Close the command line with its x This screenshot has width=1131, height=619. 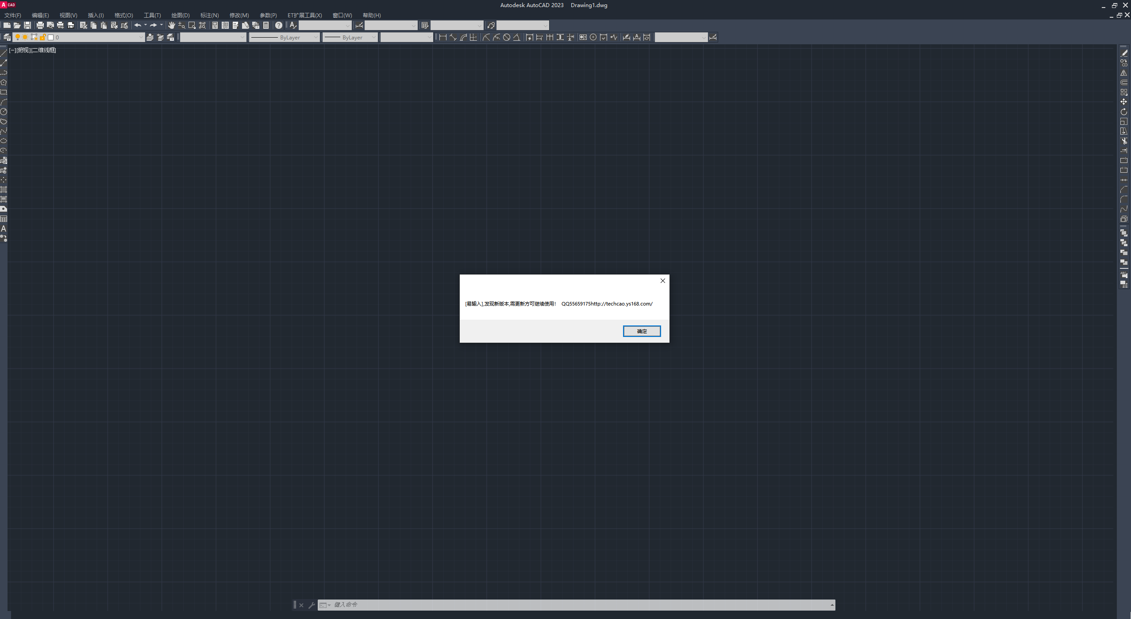301,605
